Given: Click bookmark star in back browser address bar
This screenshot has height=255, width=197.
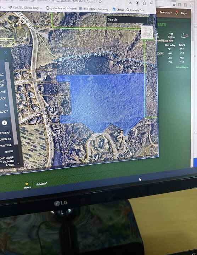Looking at the screenshot, I should 174,4.
